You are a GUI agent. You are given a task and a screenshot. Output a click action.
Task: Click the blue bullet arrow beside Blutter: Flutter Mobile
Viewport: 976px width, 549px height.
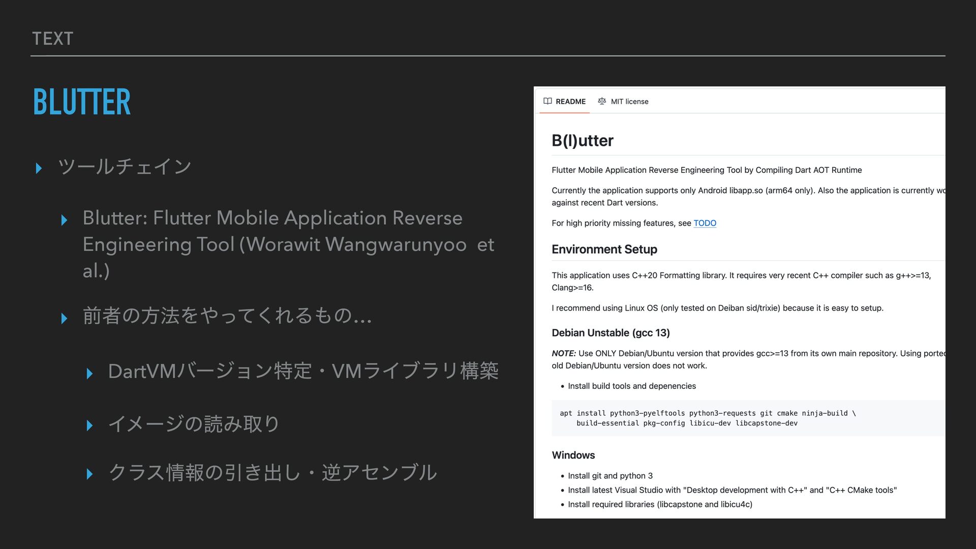coord(65,220)
